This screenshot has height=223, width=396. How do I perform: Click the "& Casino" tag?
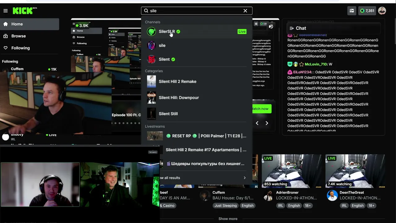pyautogui.click(x=168, y=206)
